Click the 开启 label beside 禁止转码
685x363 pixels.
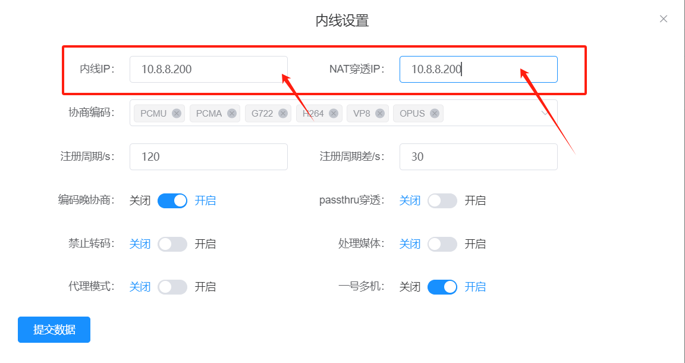[205, 244]
